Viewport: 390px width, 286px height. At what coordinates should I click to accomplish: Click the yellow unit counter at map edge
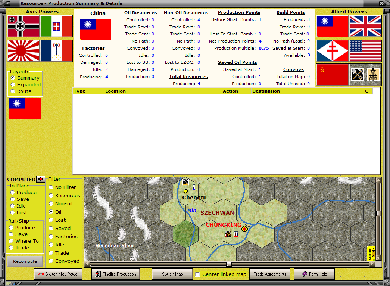coord(371,254)
